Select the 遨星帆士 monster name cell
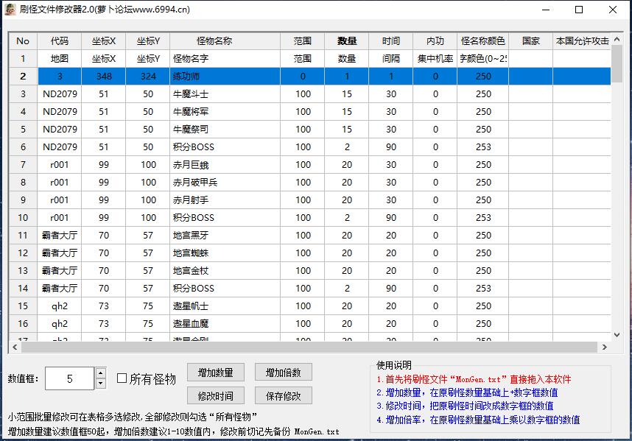Viewport: 632px width, 441px height. [225, 306]
